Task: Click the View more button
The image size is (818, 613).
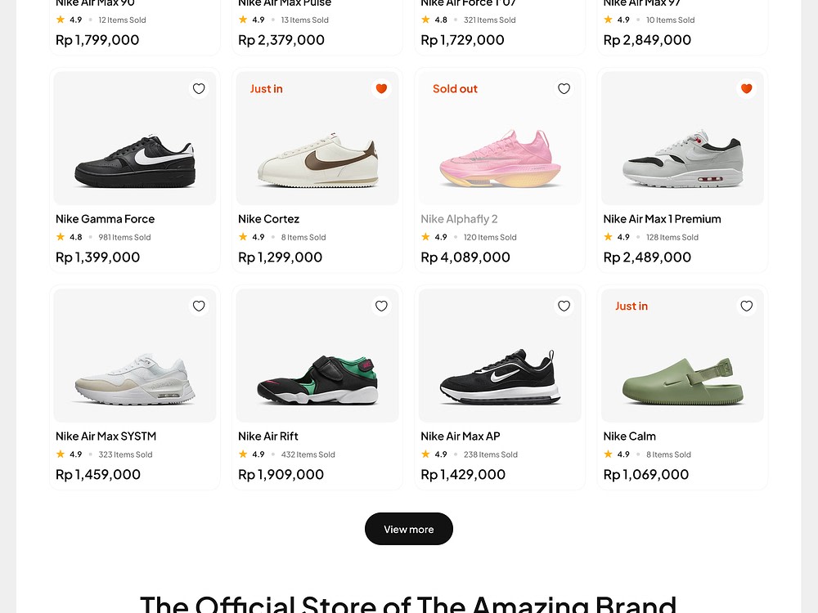Action: tap(409, 529)
